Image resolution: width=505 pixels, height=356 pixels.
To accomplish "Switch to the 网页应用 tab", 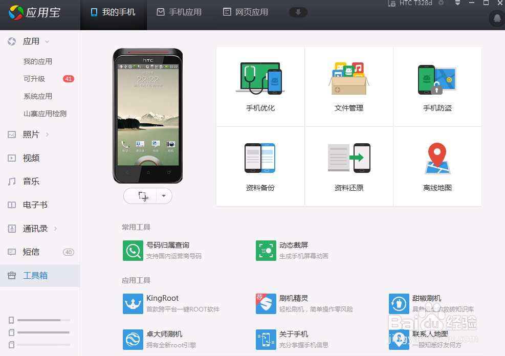I will click(x=246, y=13).
